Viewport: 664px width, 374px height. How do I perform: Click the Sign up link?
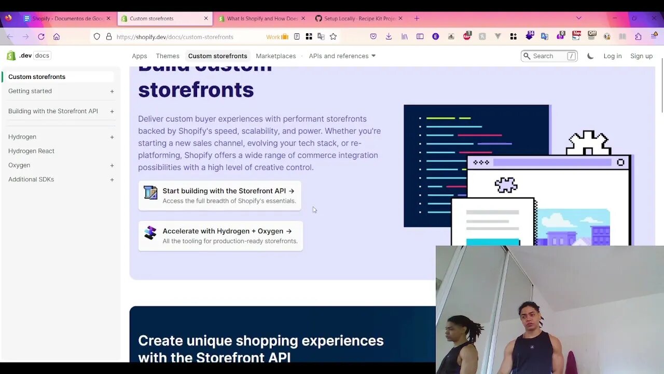641,56
